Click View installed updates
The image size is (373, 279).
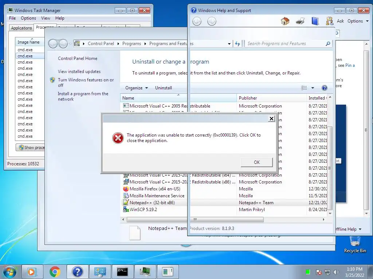click(79, 72)
